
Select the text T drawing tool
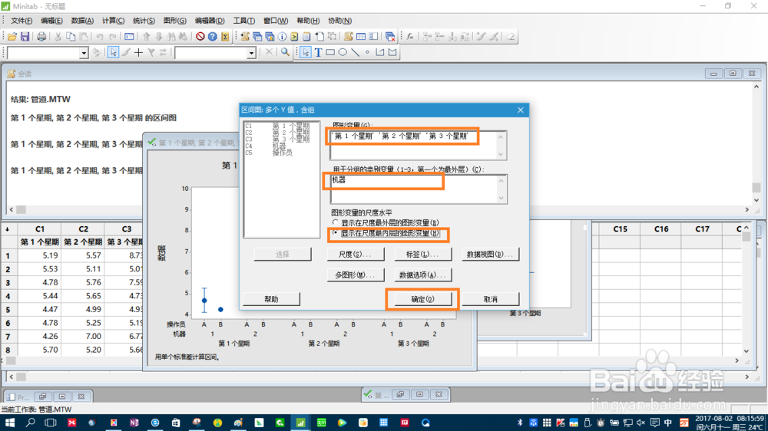pyautogui.click(x=318, y=52)
